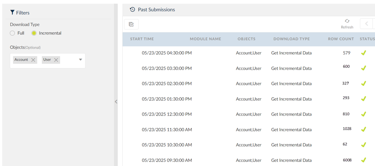Click the previous page arrow button
Image resolution: width=375 pixels, height=166 pixels.
point(366,24)
